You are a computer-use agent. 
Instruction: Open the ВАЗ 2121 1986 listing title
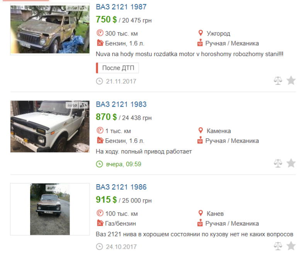point(121,187)
